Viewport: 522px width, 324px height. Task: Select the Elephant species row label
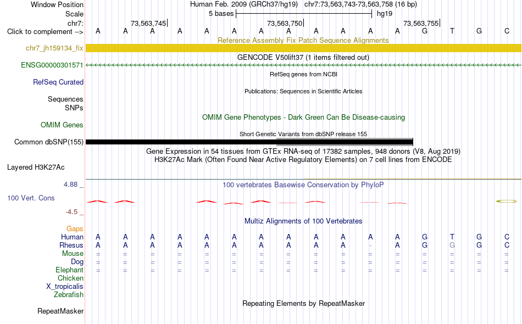(70, 270)
